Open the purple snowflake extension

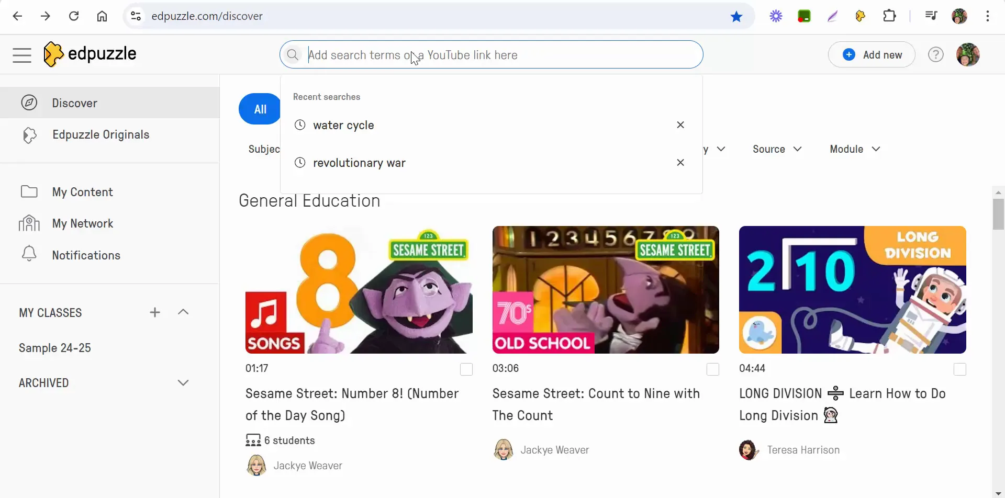click(776, 16)
